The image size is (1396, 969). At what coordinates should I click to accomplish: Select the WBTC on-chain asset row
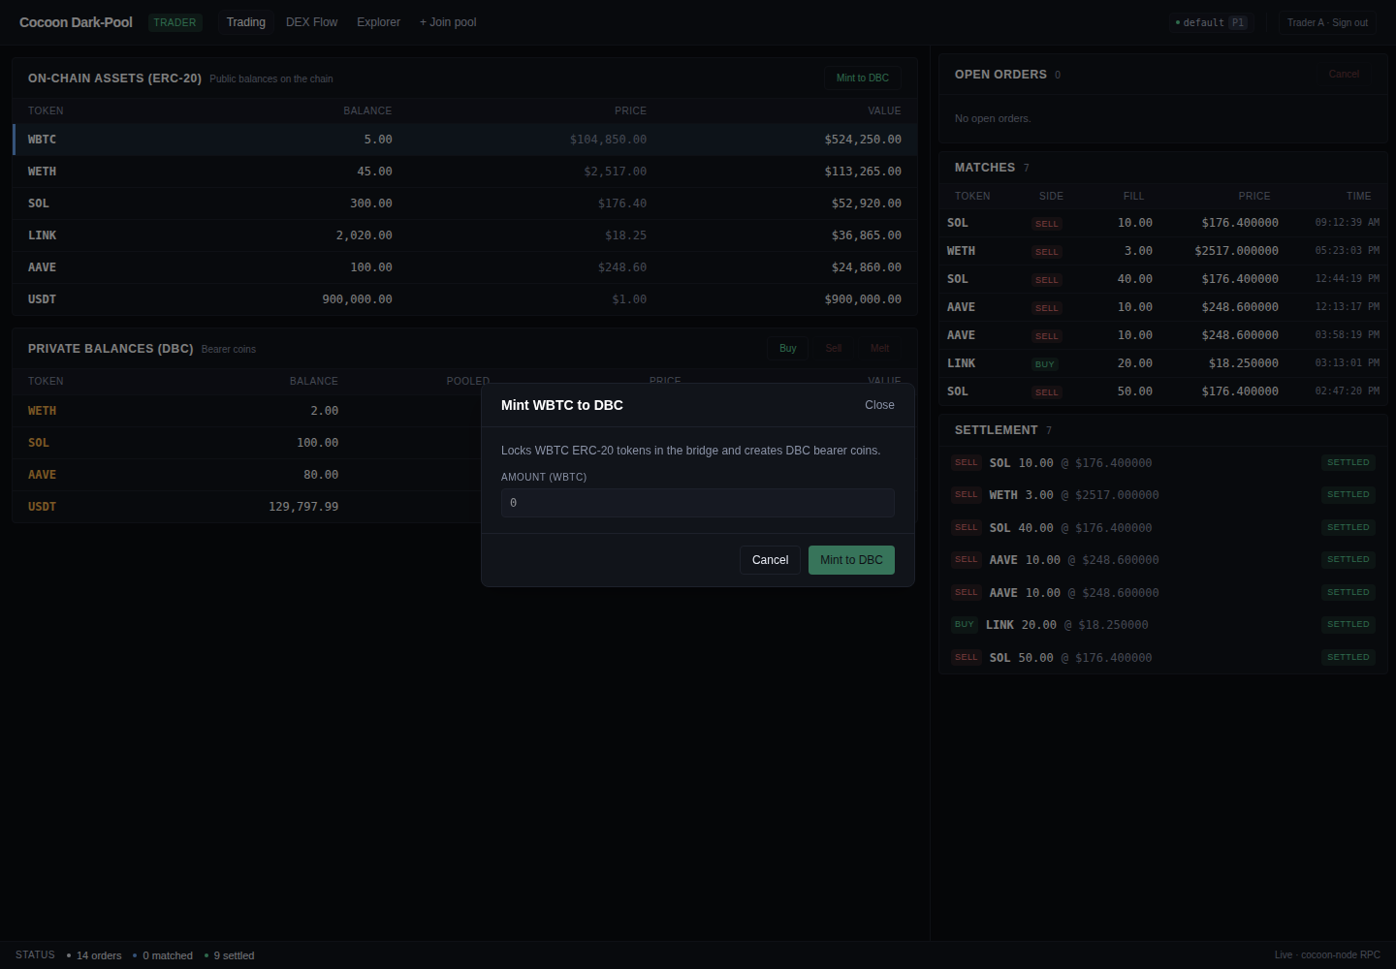[465, 140]
